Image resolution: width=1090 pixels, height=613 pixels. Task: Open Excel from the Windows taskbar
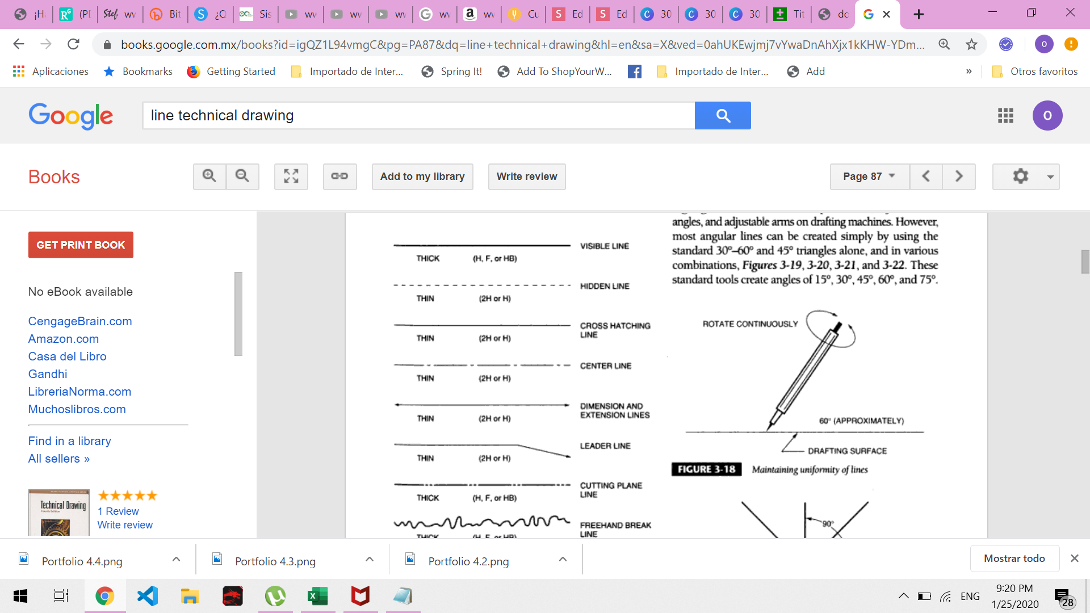(317, 596)
